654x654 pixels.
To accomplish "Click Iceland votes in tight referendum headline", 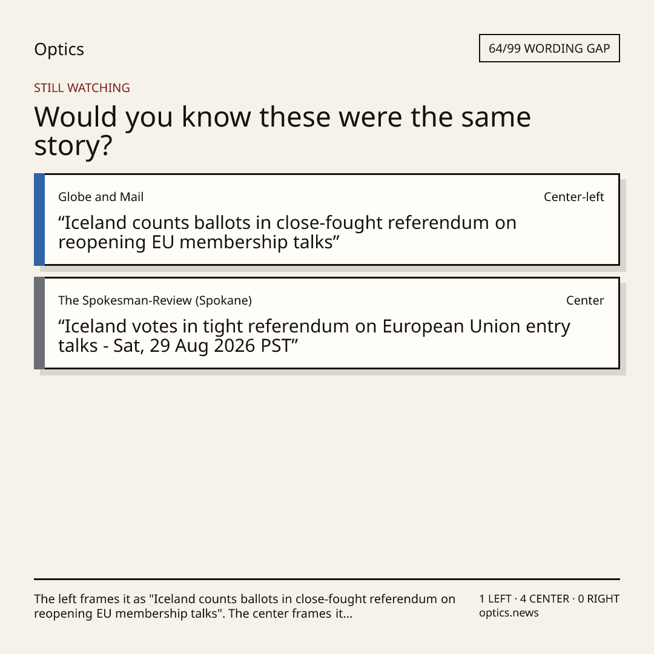I will (314, 335).
